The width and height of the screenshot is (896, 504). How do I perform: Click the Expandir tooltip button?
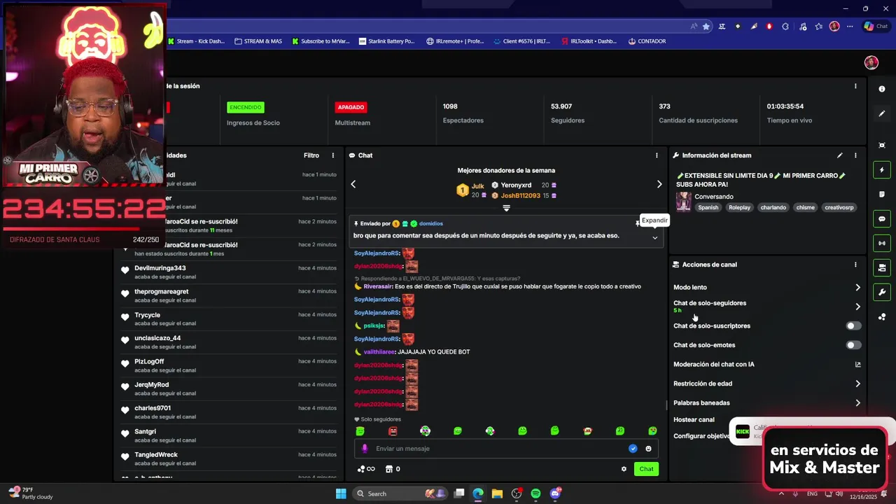pos(654,220)
